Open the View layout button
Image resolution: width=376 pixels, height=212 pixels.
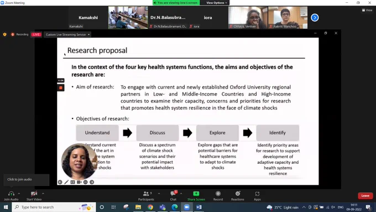[x=367, y=10]
